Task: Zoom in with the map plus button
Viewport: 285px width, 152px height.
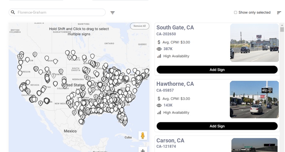Action: coord(143,150)
